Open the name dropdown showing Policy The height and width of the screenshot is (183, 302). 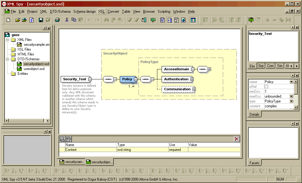click(x=291, y=82)
